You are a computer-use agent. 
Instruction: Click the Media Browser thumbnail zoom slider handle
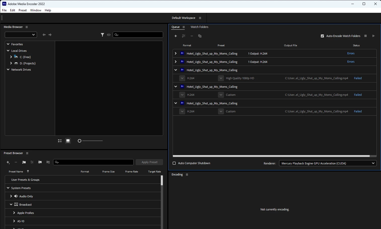(80, 141)
